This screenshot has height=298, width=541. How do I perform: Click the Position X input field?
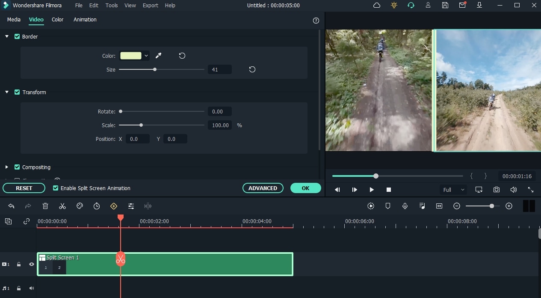138,139
